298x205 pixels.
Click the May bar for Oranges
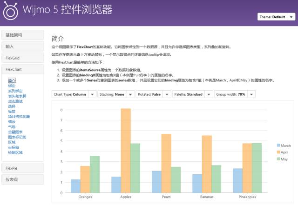pos(95,174)
